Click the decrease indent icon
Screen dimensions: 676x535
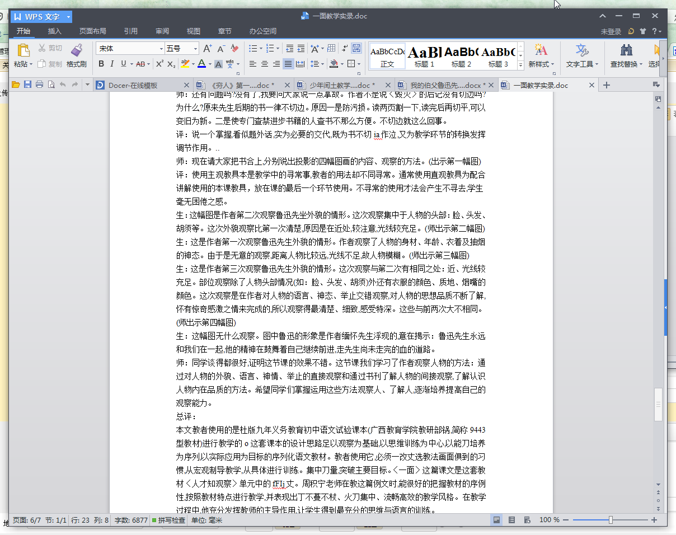[x=289, y=48]
